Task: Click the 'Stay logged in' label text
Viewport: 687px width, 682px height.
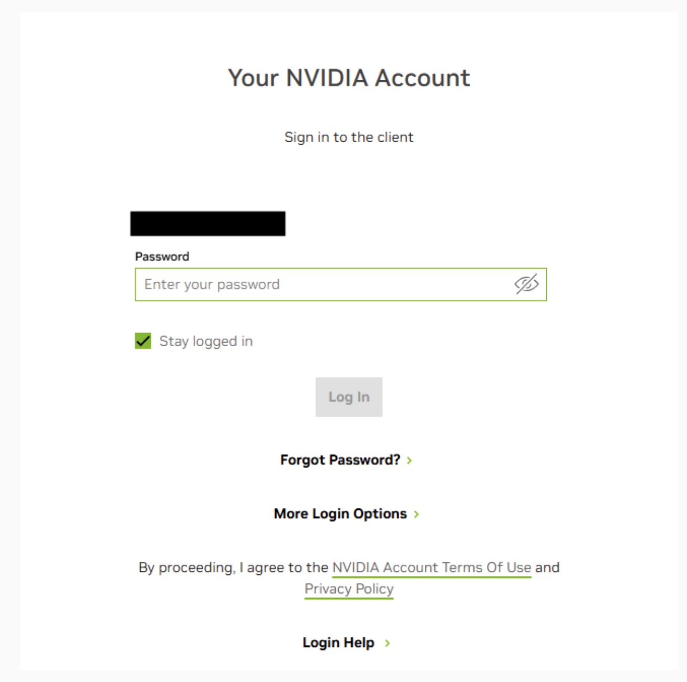Action: click(x=206, y=342)
